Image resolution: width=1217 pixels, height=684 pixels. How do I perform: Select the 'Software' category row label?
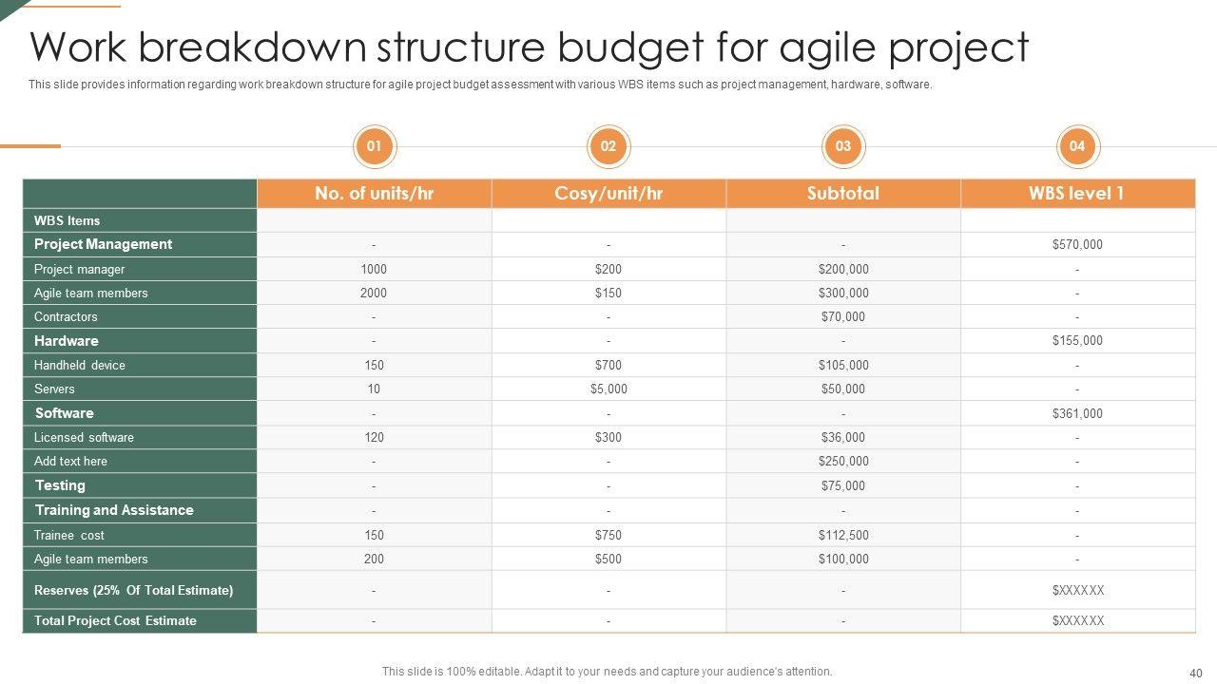pyautogui.click(x=65, y=413)
